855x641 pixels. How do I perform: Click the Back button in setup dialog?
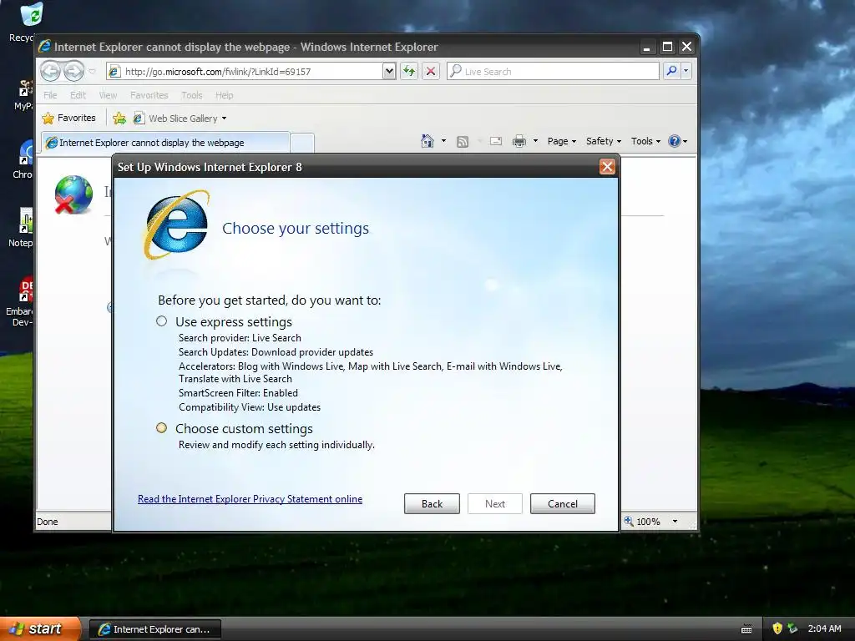(432, 503)
